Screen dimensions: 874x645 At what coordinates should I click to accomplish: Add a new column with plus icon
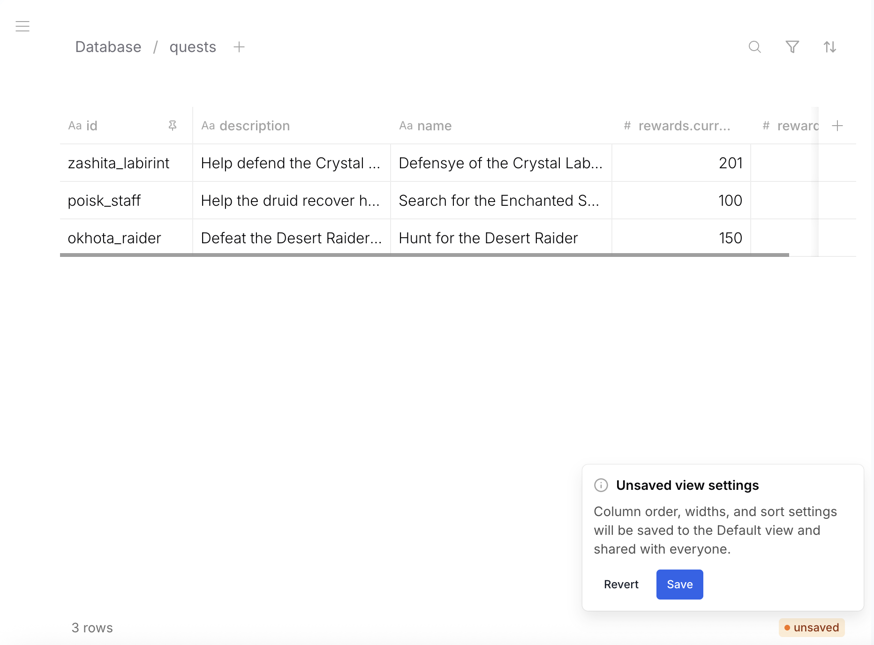tap(838, 126)
